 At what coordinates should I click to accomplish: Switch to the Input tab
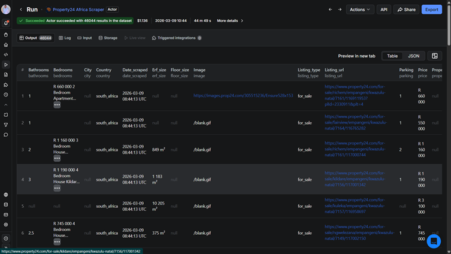[84, 38]
